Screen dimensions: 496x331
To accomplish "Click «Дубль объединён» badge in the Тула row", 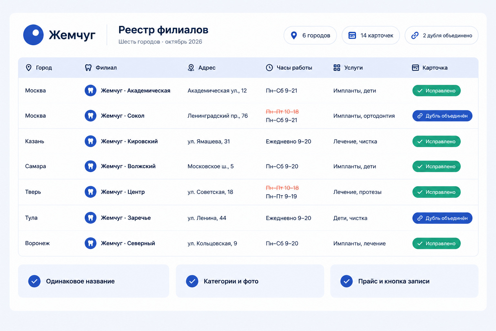I will (442, 218).
